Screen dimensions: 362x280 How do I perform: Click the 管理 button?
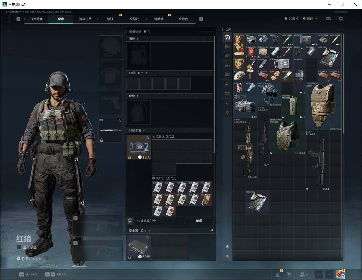[x=199, y=221]
